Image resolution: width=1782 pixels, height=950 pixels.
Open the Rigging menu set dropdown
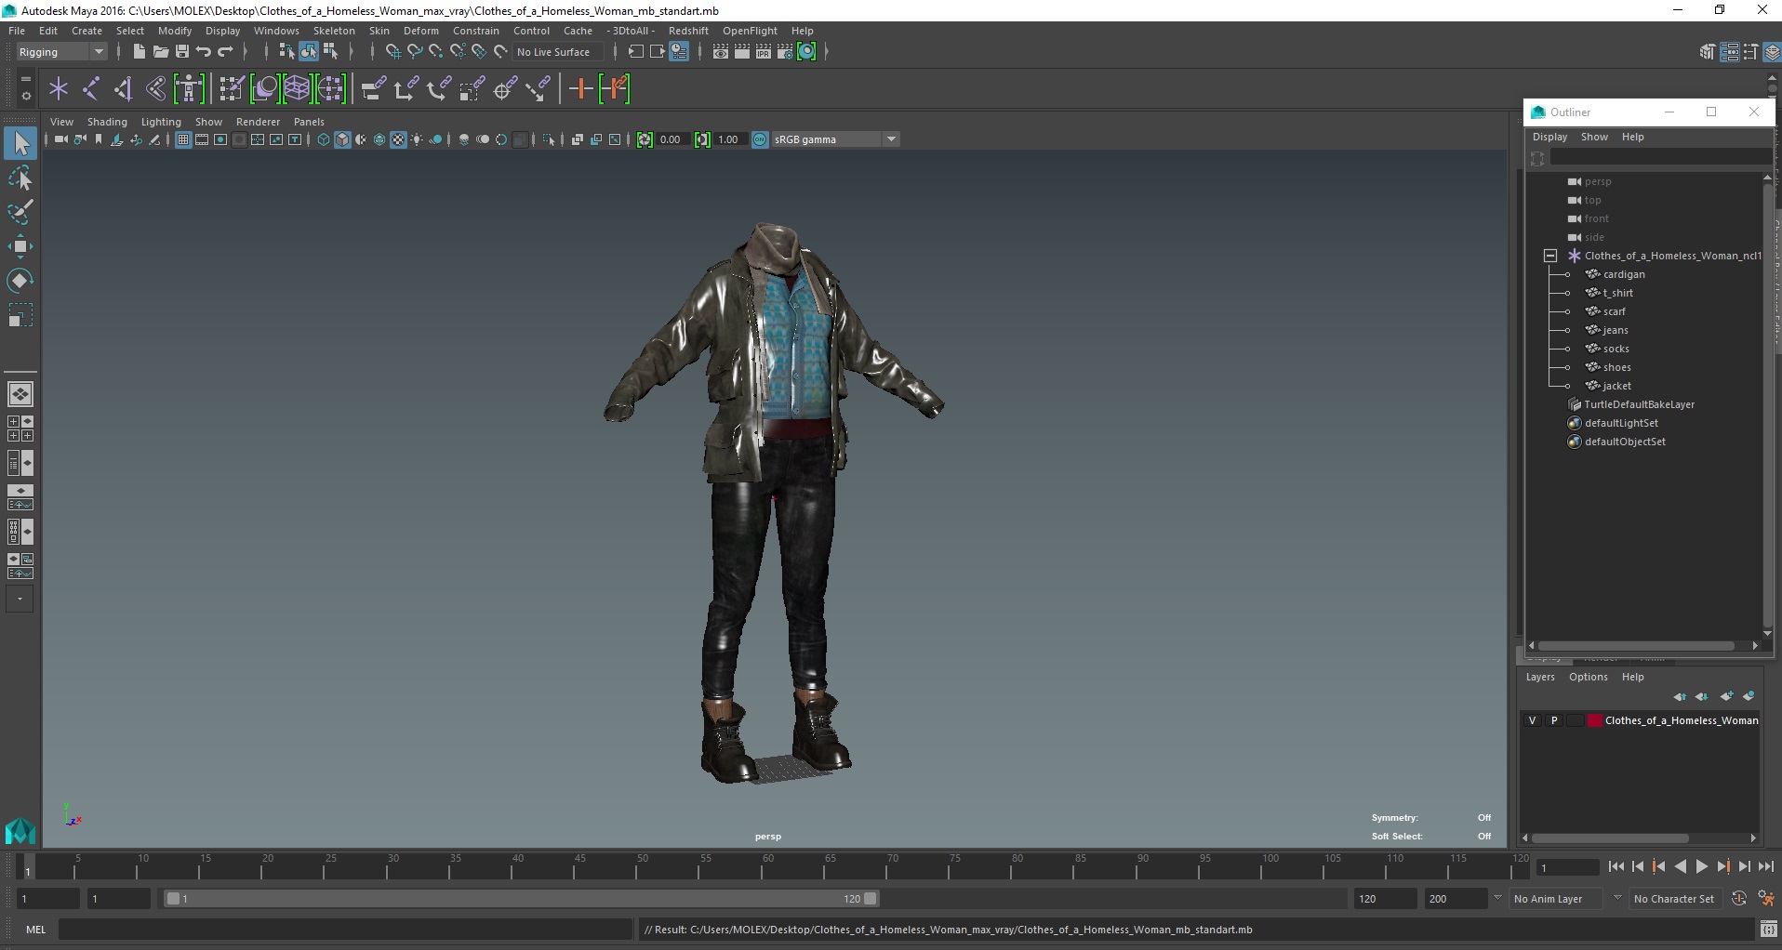coord(61,52)
